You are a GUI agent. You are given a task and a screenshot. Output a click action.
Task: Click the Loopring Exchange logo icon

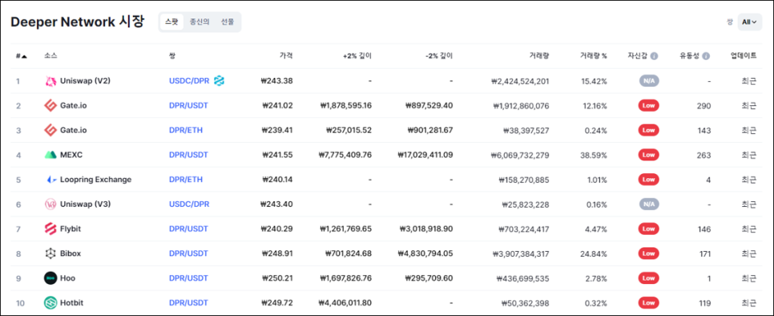point(50,180)
